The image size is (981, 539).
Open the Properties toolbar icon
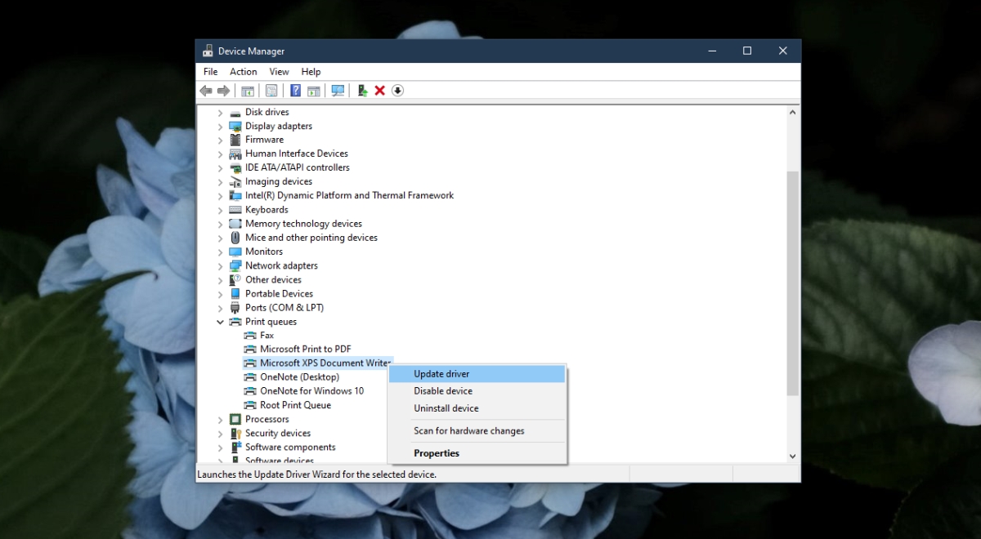pyautogui.click(x=271, y=91)
